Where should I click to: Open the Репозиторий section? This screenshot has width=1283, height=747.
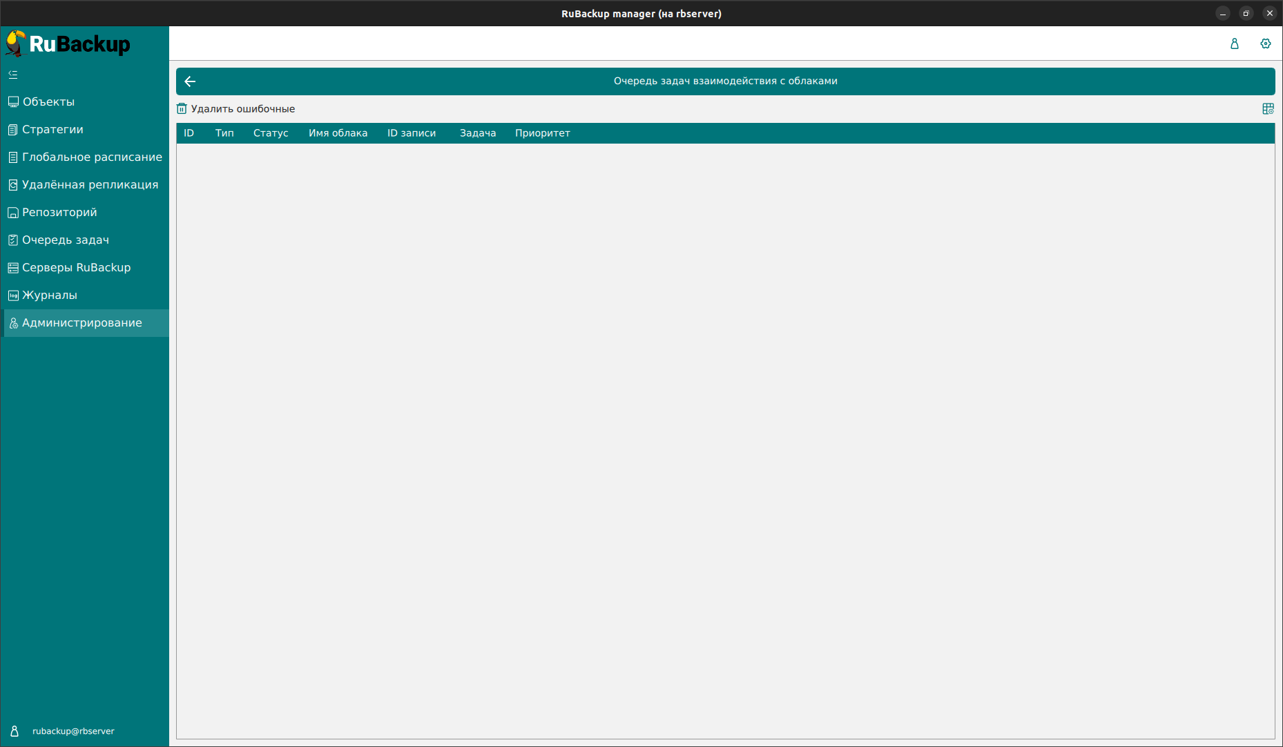click(59, 213)
